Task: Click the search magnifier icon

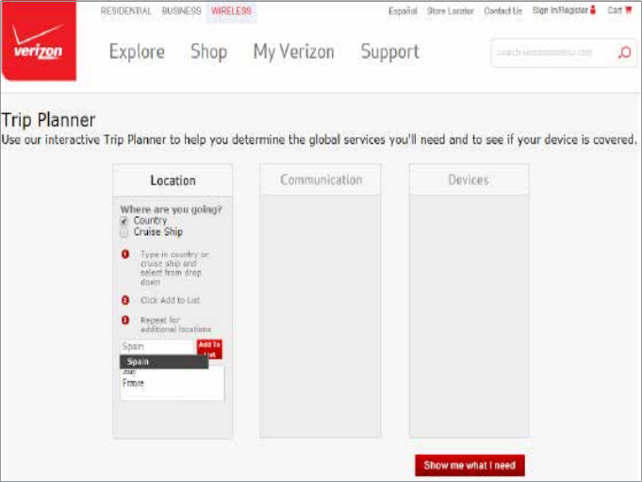Action: click(x=624, y=53)
